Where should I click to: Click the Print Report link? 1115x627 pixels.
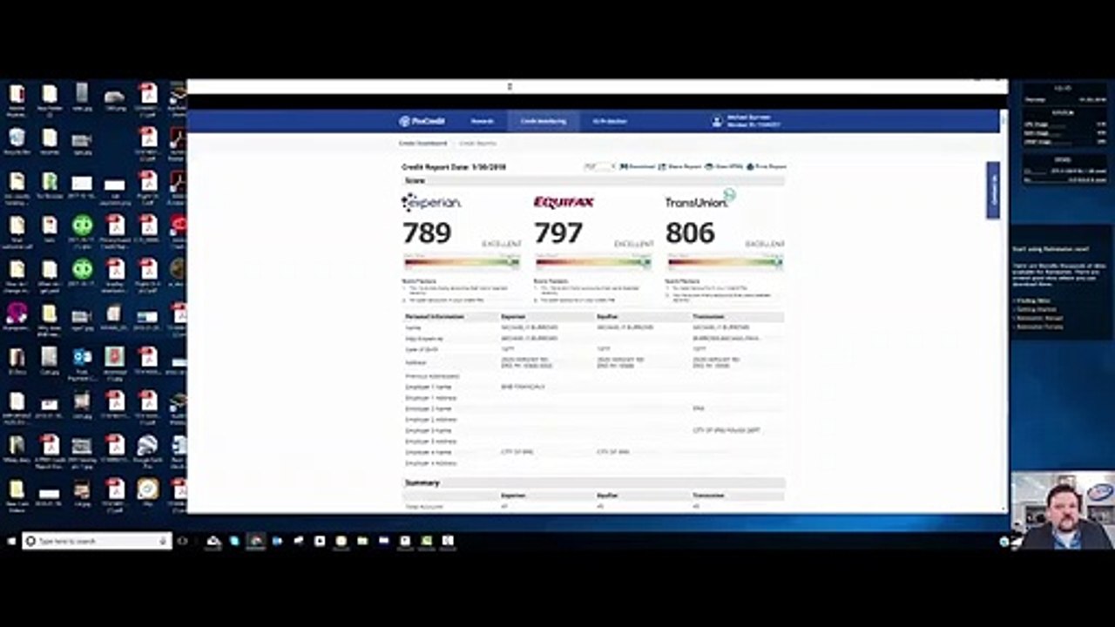click(x=767, y=165)
